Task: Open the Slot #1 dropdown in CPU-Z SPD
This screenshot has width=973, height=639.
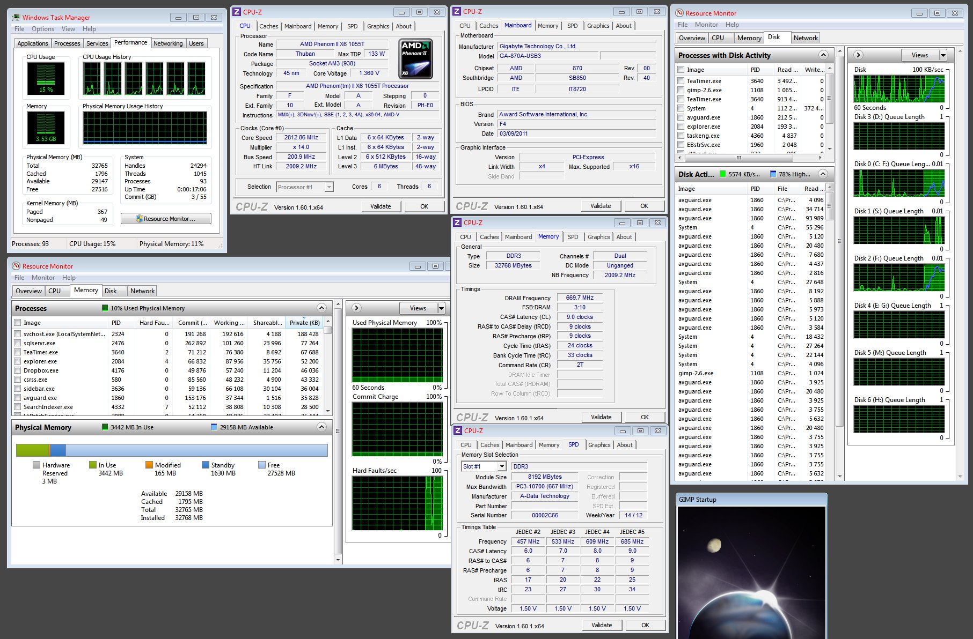Action: click(x=501, y=466)
